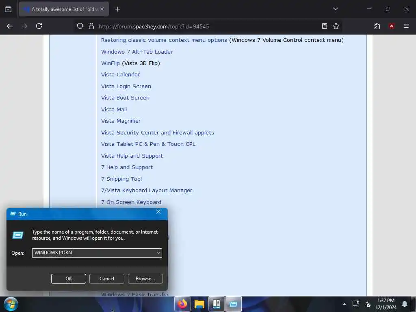Screen dimensions: 416x312
Task: Open Vista Security Center and Firewall applets link
Action: (x=158, y=132)
